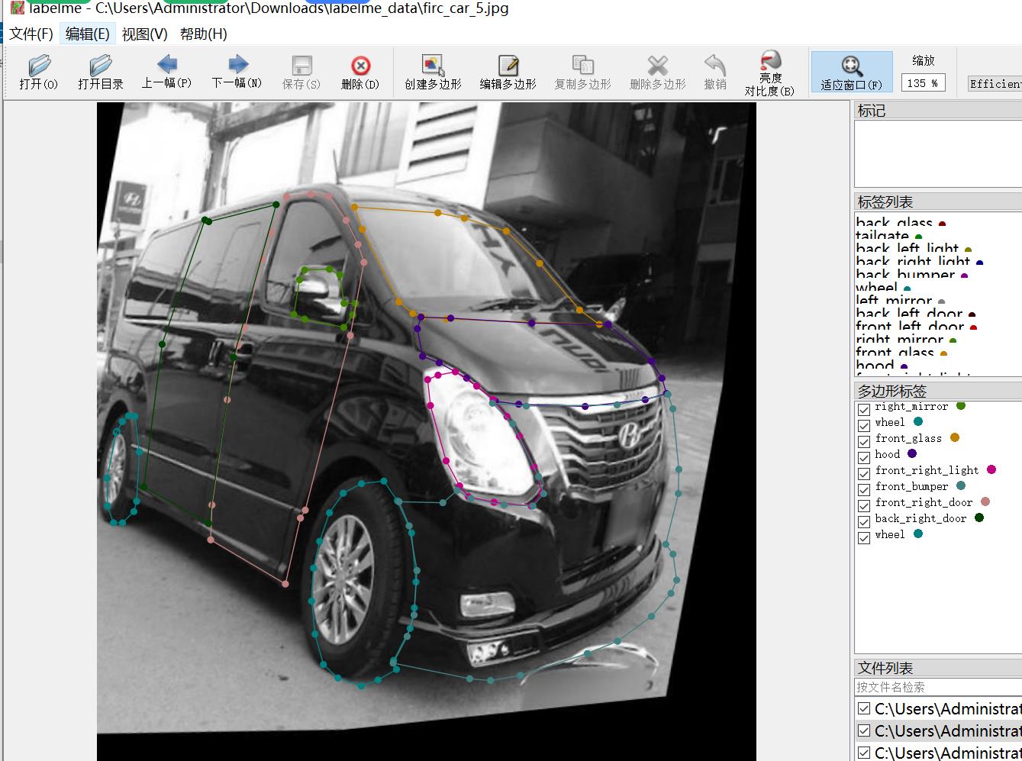Image resolution: width=1022 pixels, height=761 pixels.
Task: Click the Open file (打开) icon
Action: (x=38, y=73)
